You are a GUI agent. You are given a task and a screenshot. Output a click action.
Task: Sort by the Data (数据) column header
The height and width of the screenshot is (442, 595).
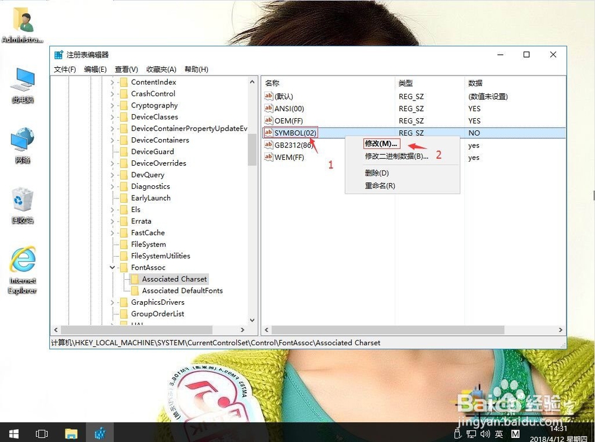point(475,83)
